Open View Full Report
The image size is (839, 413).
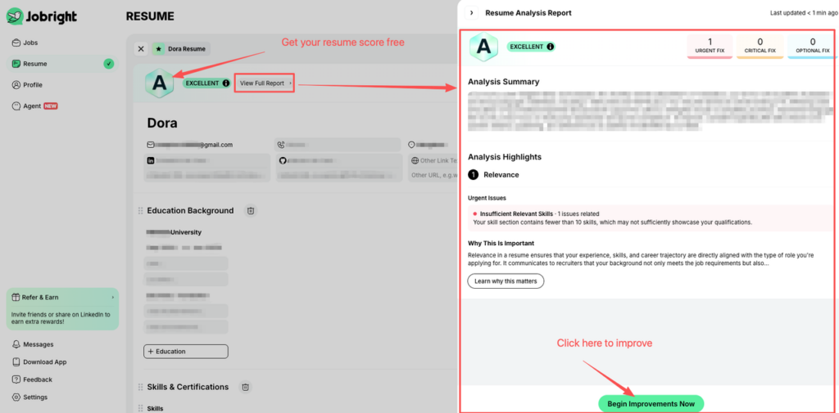point(265,83)
